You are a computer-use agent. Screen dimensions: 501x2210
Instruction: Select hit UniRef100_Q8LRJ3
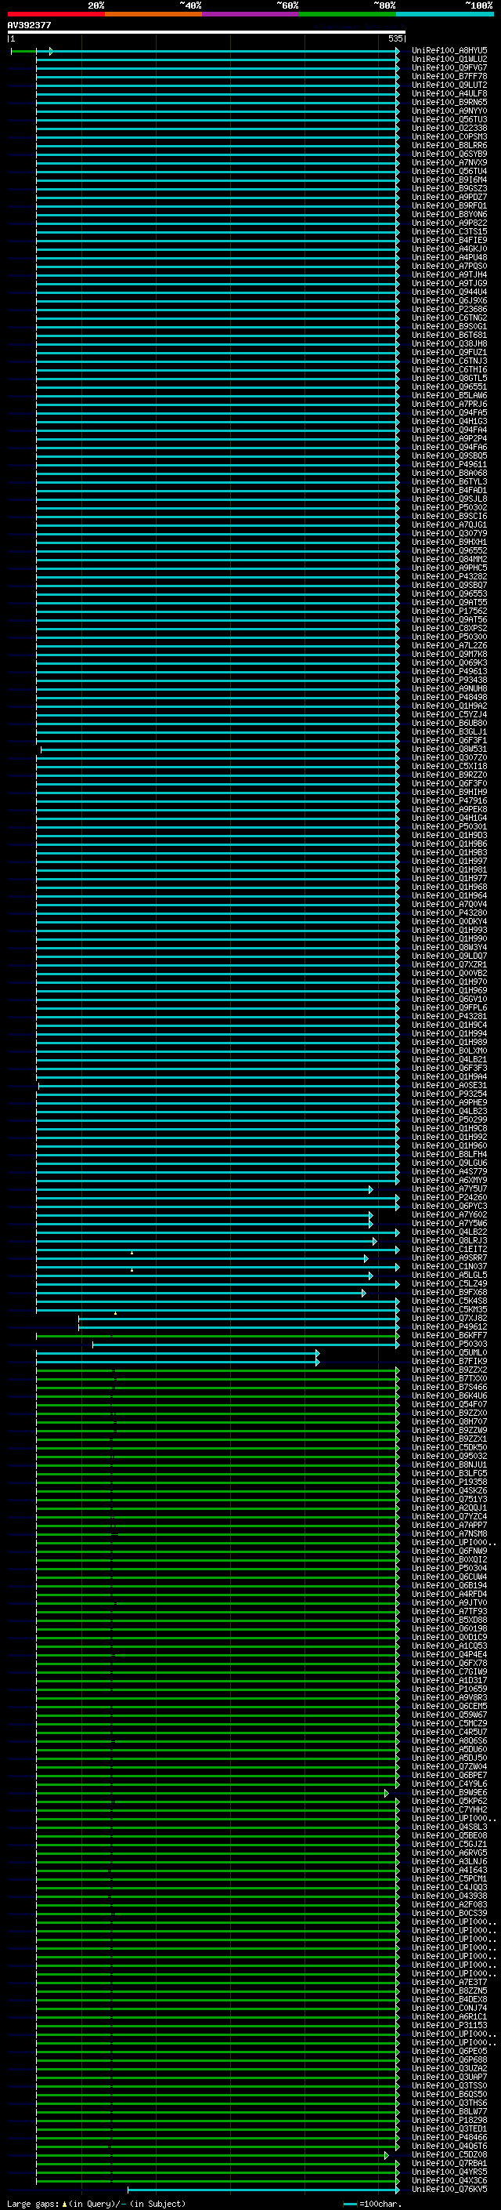[449, 1240]
